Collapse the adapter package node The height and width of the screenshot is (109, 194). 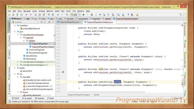[x=24, y=41]
